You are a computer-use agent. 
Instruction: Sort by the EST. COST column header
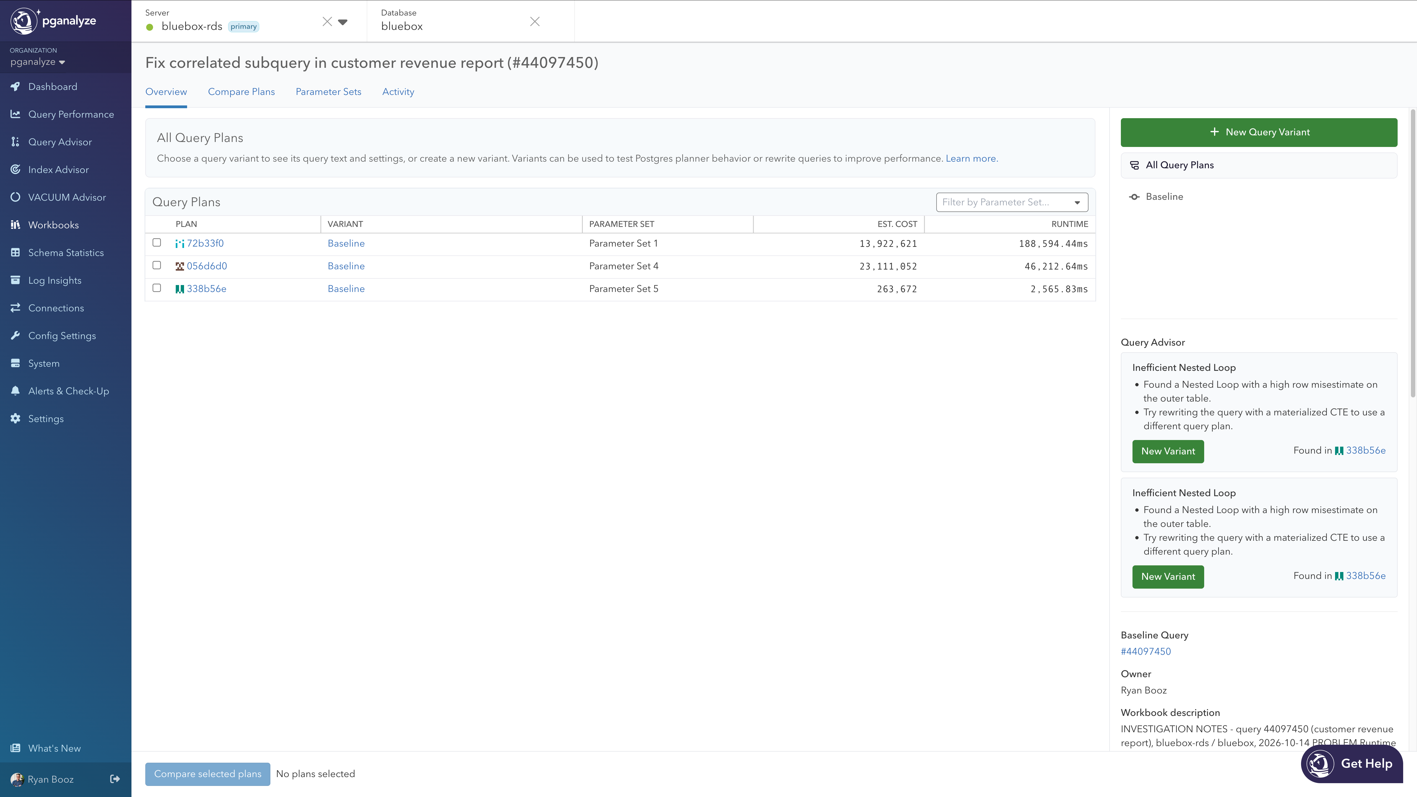pos(897,224)
